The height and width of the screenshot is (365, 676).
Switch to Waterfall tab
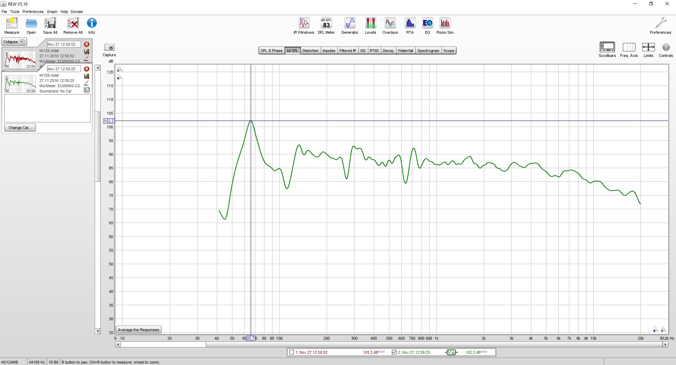[x=406, y=51]
